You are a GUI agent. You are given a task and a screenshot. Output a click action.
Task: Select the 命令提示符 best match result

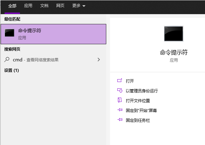click(54, 34)
